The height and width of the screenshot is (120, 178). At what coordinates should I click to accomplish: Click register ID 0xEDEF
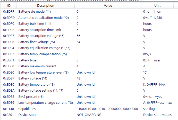pyautogui.click(x=9, y=78)
